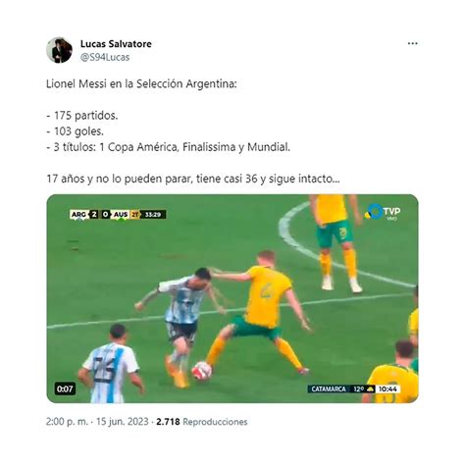Open the three-dot more options menu
The image size is (465, 465).
pos(412,43)
